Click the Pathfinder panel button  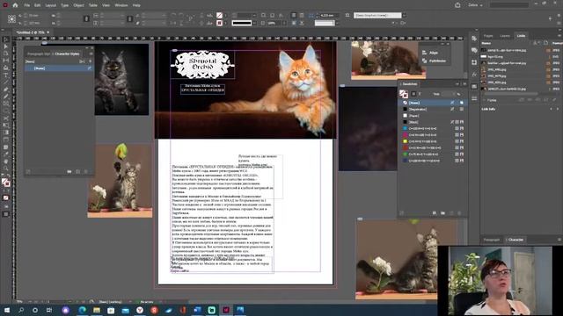coord(434,61)
